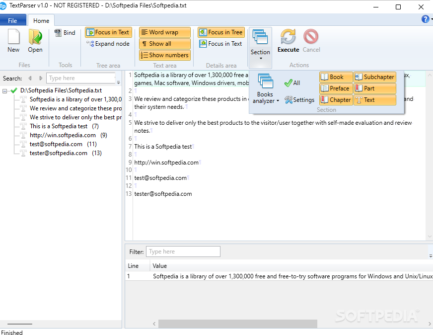Click the details horizontal scrollbar thumb
Screen dimensions: 433x335
point(238,324)
